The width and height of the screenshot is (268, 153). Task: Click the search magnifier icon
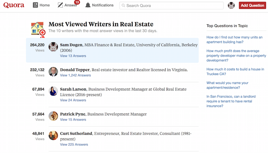[123, 6]
